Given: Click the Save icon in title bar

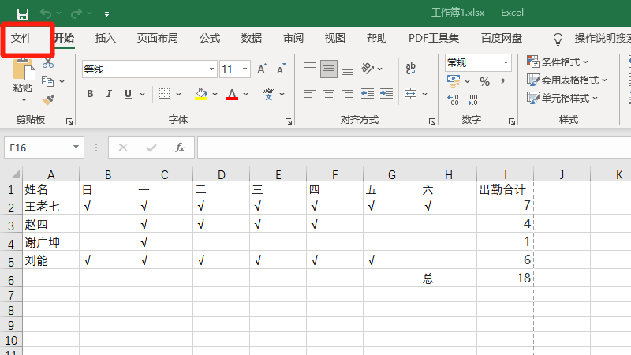Looking at the screenshot, I should [23, 14].
